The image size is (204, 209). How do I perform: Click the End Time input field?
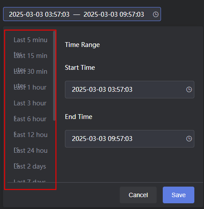tap(129, 139)
